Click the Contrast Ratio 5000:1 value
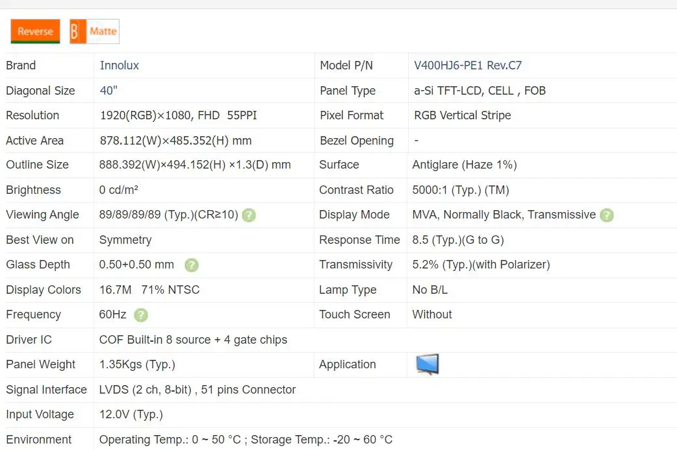 click(x=461, y=190)
